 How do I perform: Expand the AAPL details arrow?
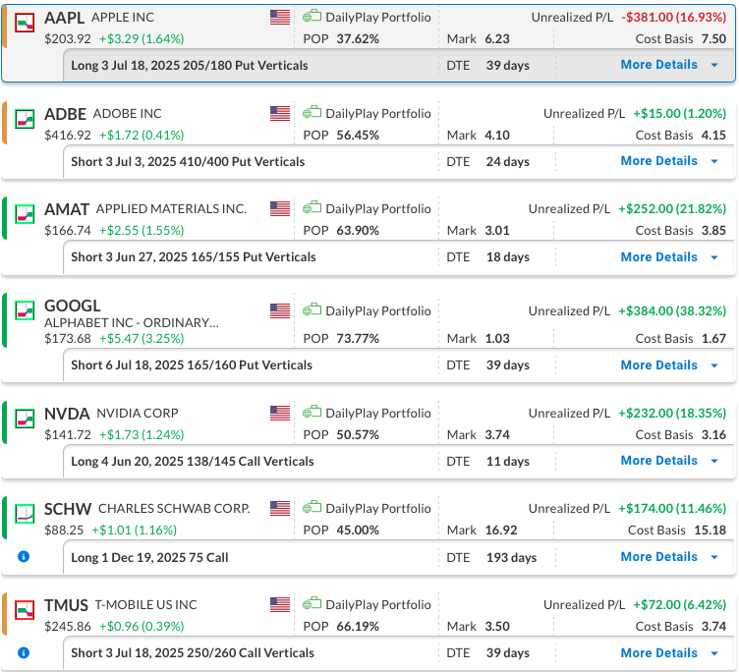point(714,65)
